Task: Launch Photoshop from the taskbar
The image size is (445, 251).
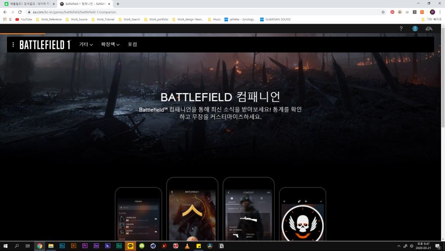Action: click(x=62, y=246)
